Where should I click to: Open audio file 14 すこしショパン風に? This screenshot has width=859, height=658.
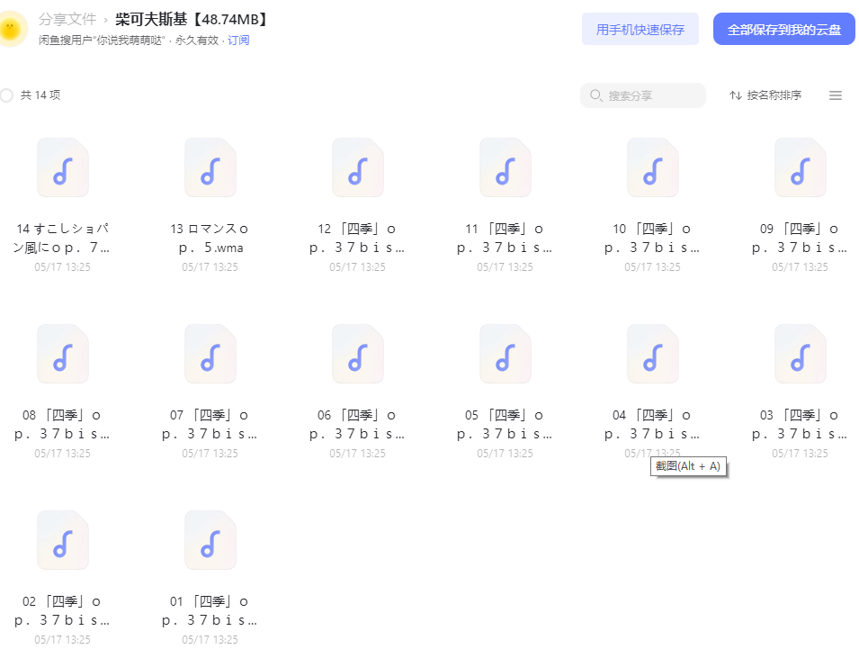[x=62, y=167]
